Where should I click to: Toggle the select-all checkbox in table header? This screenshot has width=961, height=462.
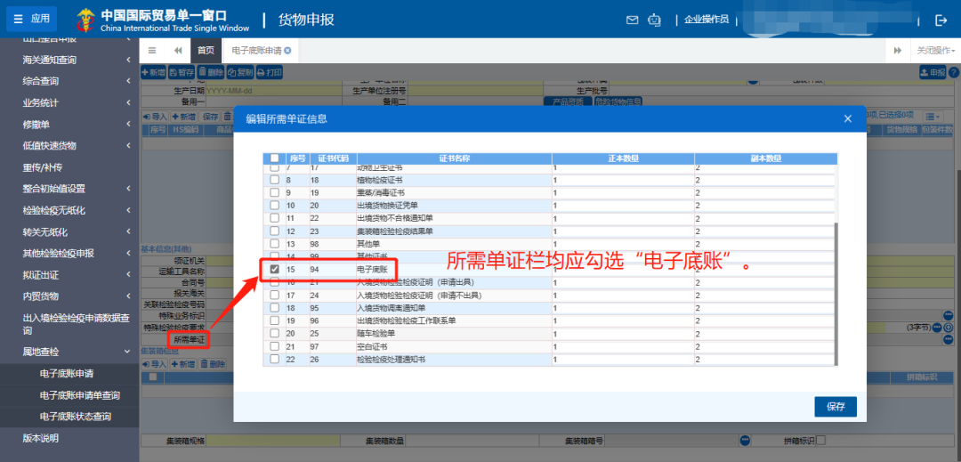click(274, 158)
